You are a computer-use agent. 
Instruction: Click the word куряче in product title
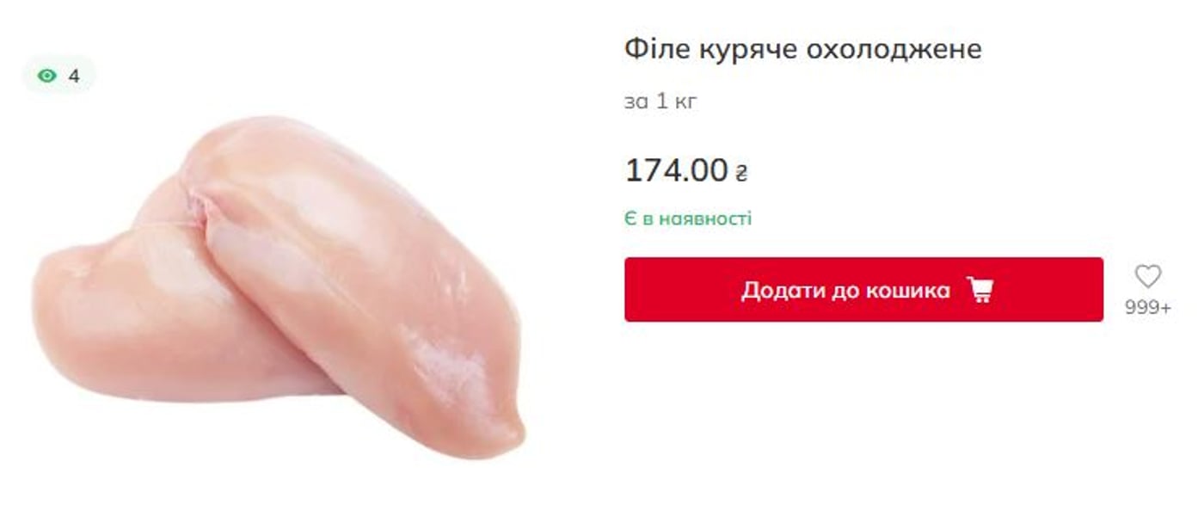(748, 51)
